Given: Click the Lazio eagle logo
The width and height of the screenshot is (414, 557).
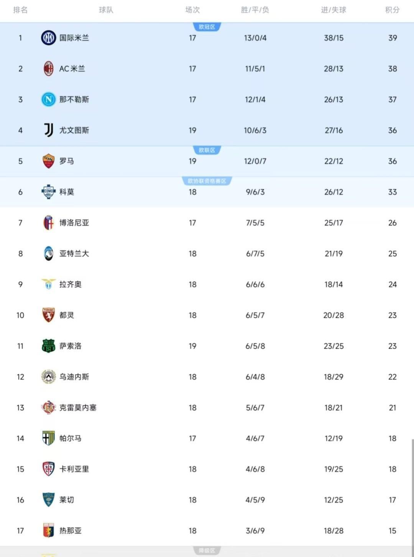Looking at the screenshot, I should [48, 284].
